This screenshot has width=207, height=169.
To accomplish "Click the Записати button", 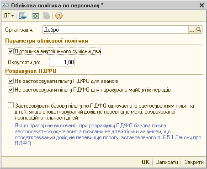I will [167, 162].
